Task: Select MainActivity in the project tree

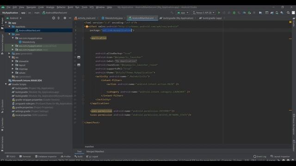Action: point(29,42)
